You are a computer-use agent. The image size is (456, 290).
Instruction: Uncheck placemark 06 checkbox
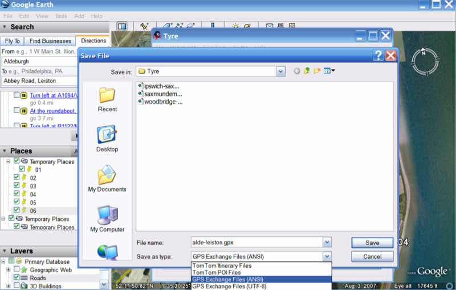click(17, 210)
